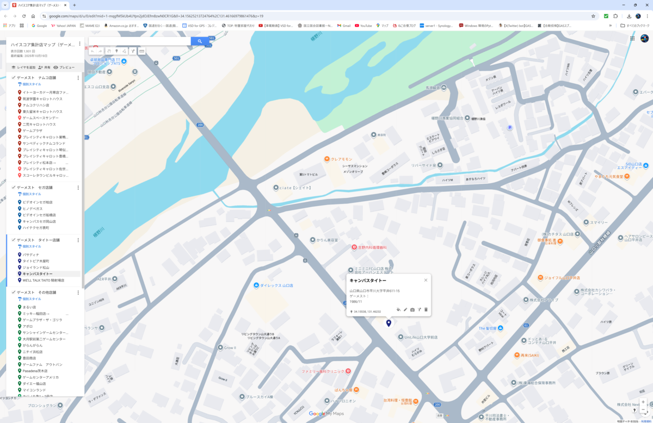
Task: Open 個別スタイル under タイトー店舗 layer
Action: click(x=29, y=246)
